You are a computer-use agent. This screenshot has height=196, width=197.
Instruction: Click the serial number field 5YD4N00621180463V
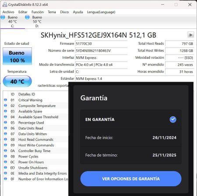coord(101,51)
